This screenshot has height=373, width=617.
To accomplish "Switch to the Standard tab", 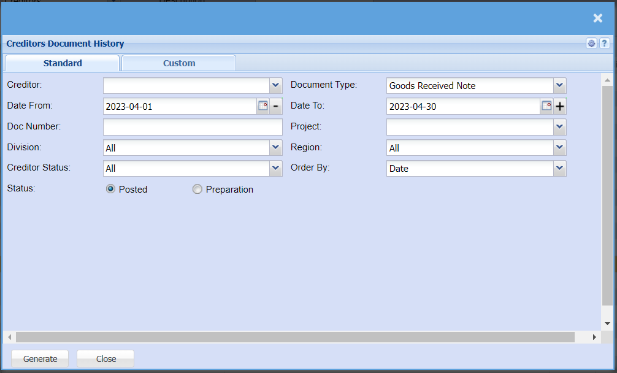I will (63, 63).
